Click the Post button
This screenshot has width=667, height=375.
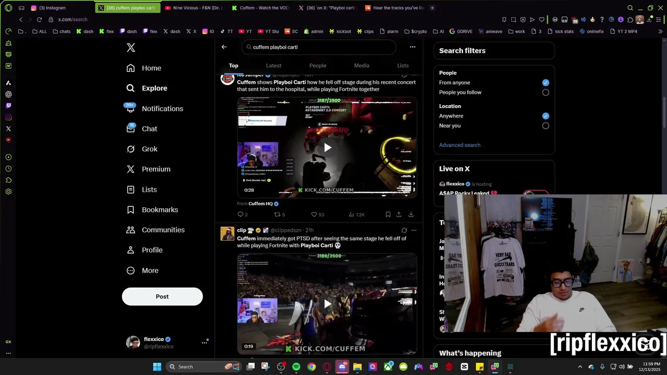pyautogui.click(x=162, y=296)
